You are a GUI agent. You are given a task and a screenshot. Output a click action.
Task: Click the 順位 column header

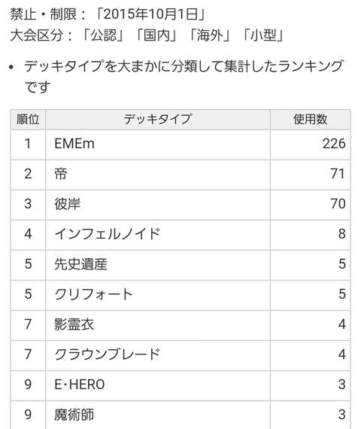(28, 119)
